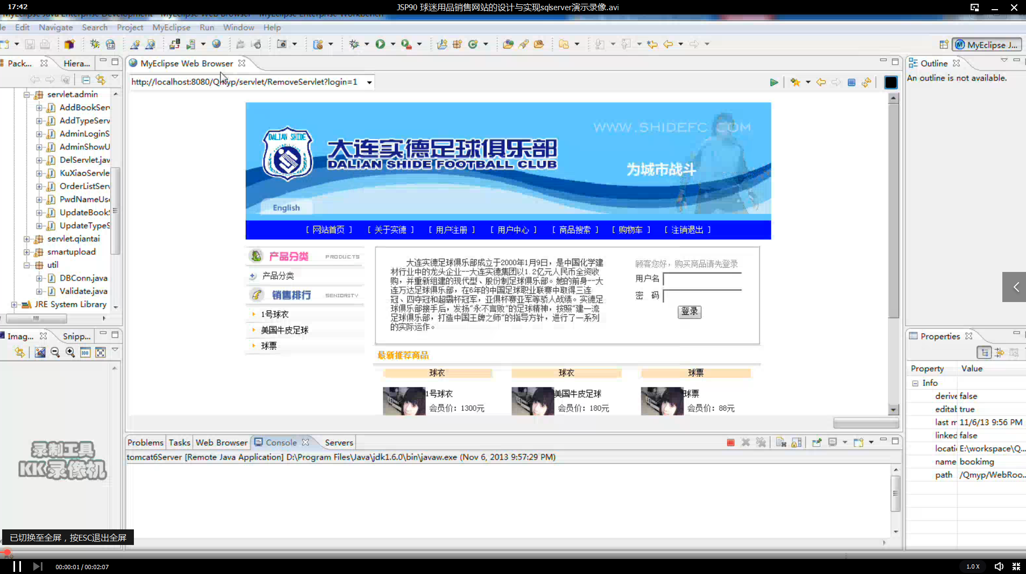Open the MyEclipse menu

pyautogui.click(x=172, y=27)
